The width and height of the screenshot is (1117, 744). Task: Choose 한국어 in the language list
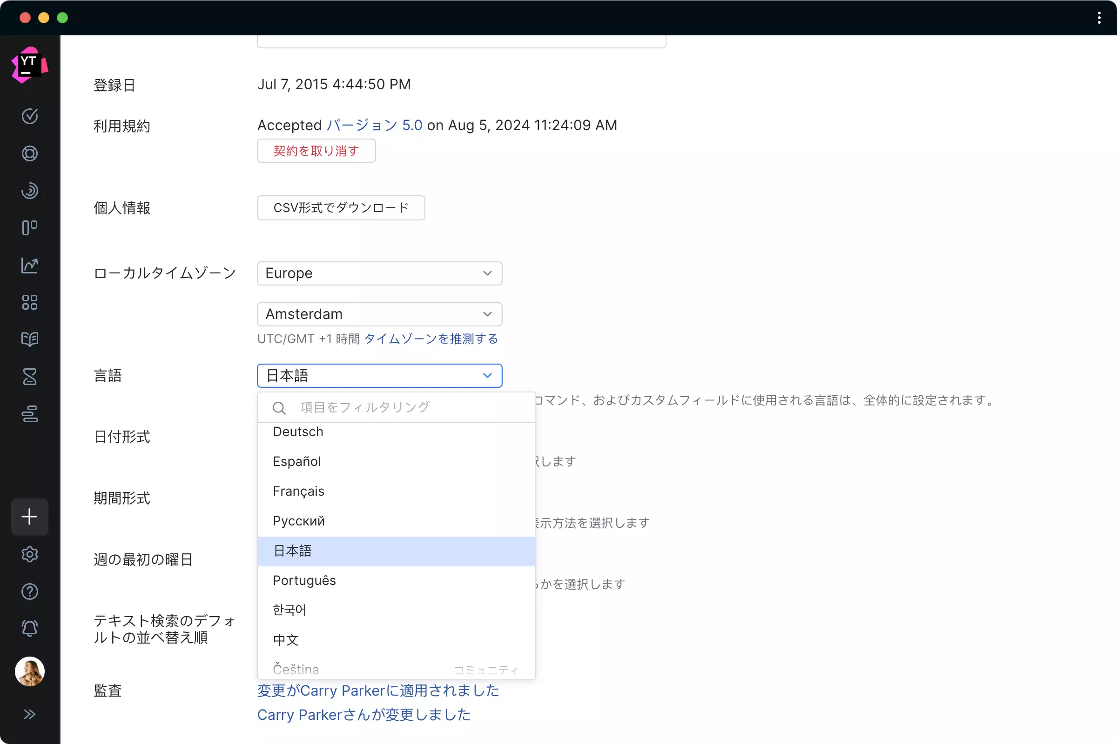289,610
